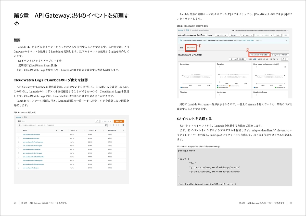Select radio for sam-book-sample-PostMicroposts row

point(19,142)
